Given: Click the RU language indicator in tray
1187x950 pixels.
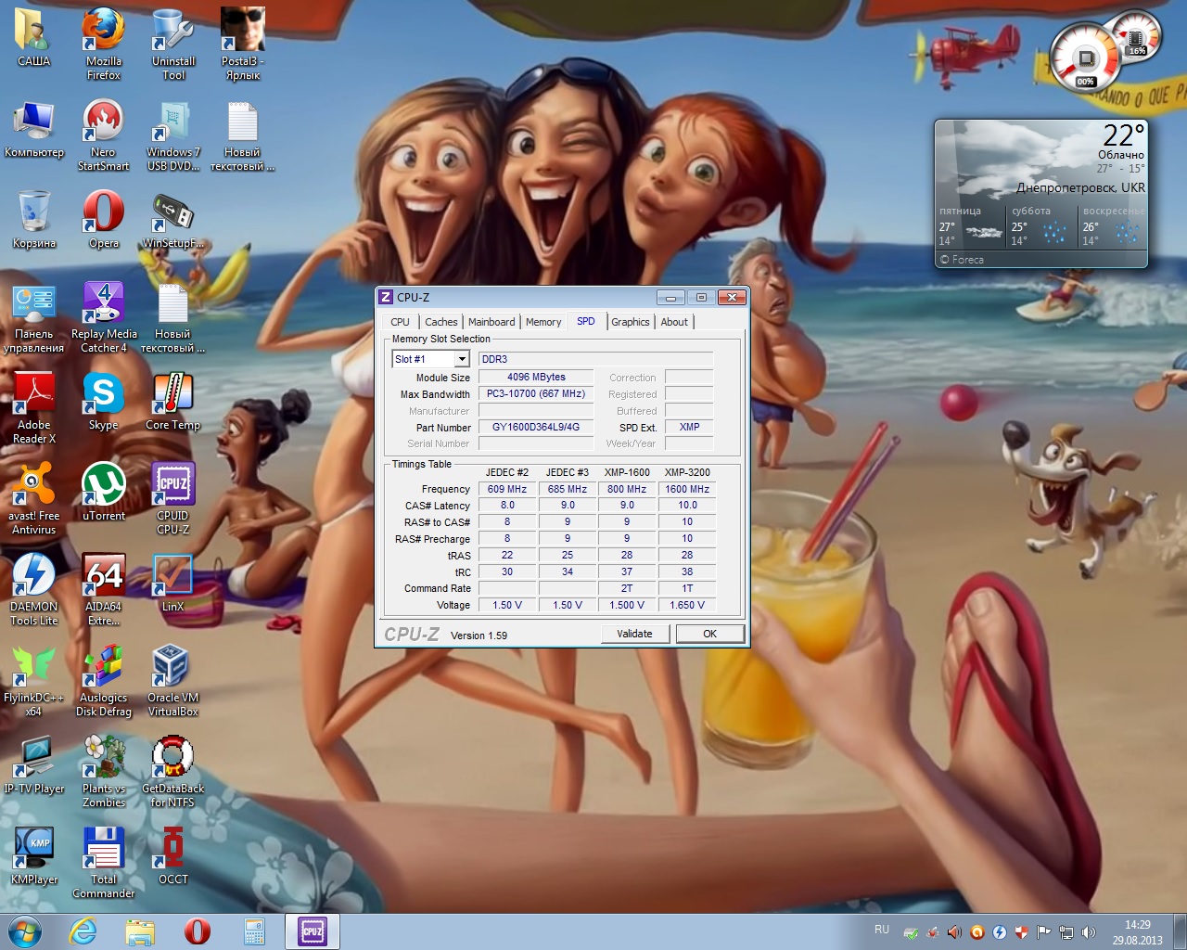Looking at the screenshot, I should pos(882,930).
